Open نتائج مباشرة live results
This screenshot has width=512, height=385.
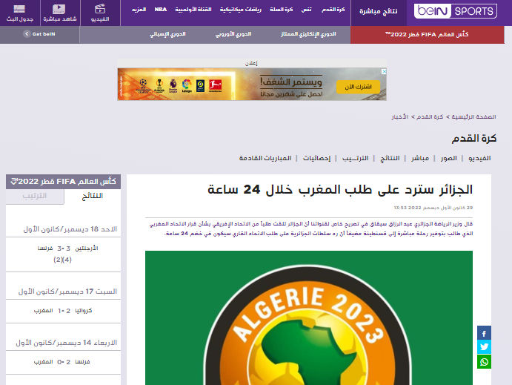tap(378, 12)
